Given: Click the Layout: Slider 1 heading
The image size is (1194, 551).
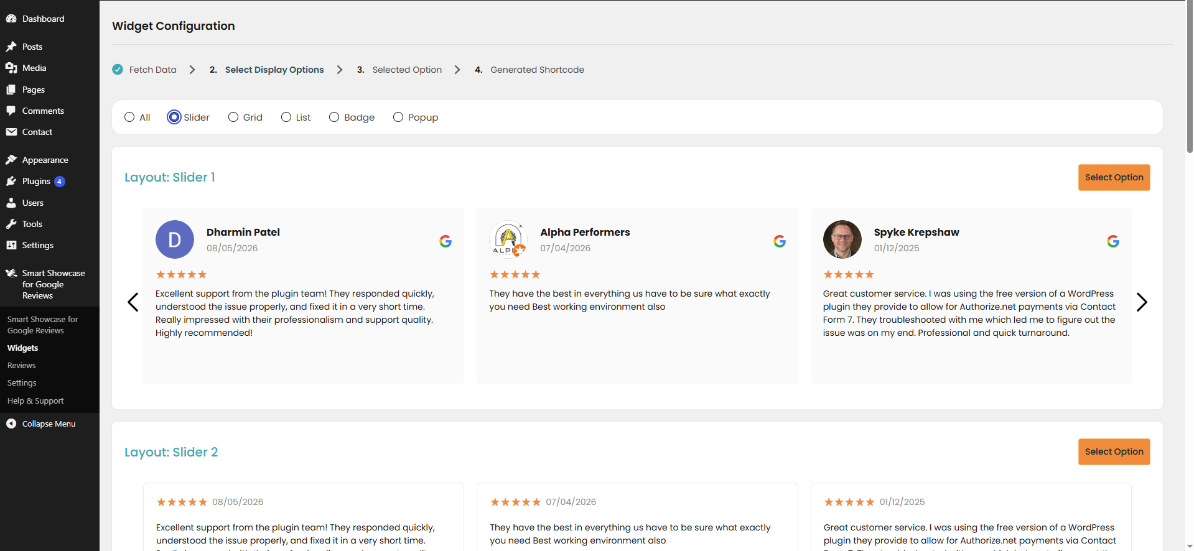Looking at the screenshot, I should pyautogui.click(x=170, y=177).
